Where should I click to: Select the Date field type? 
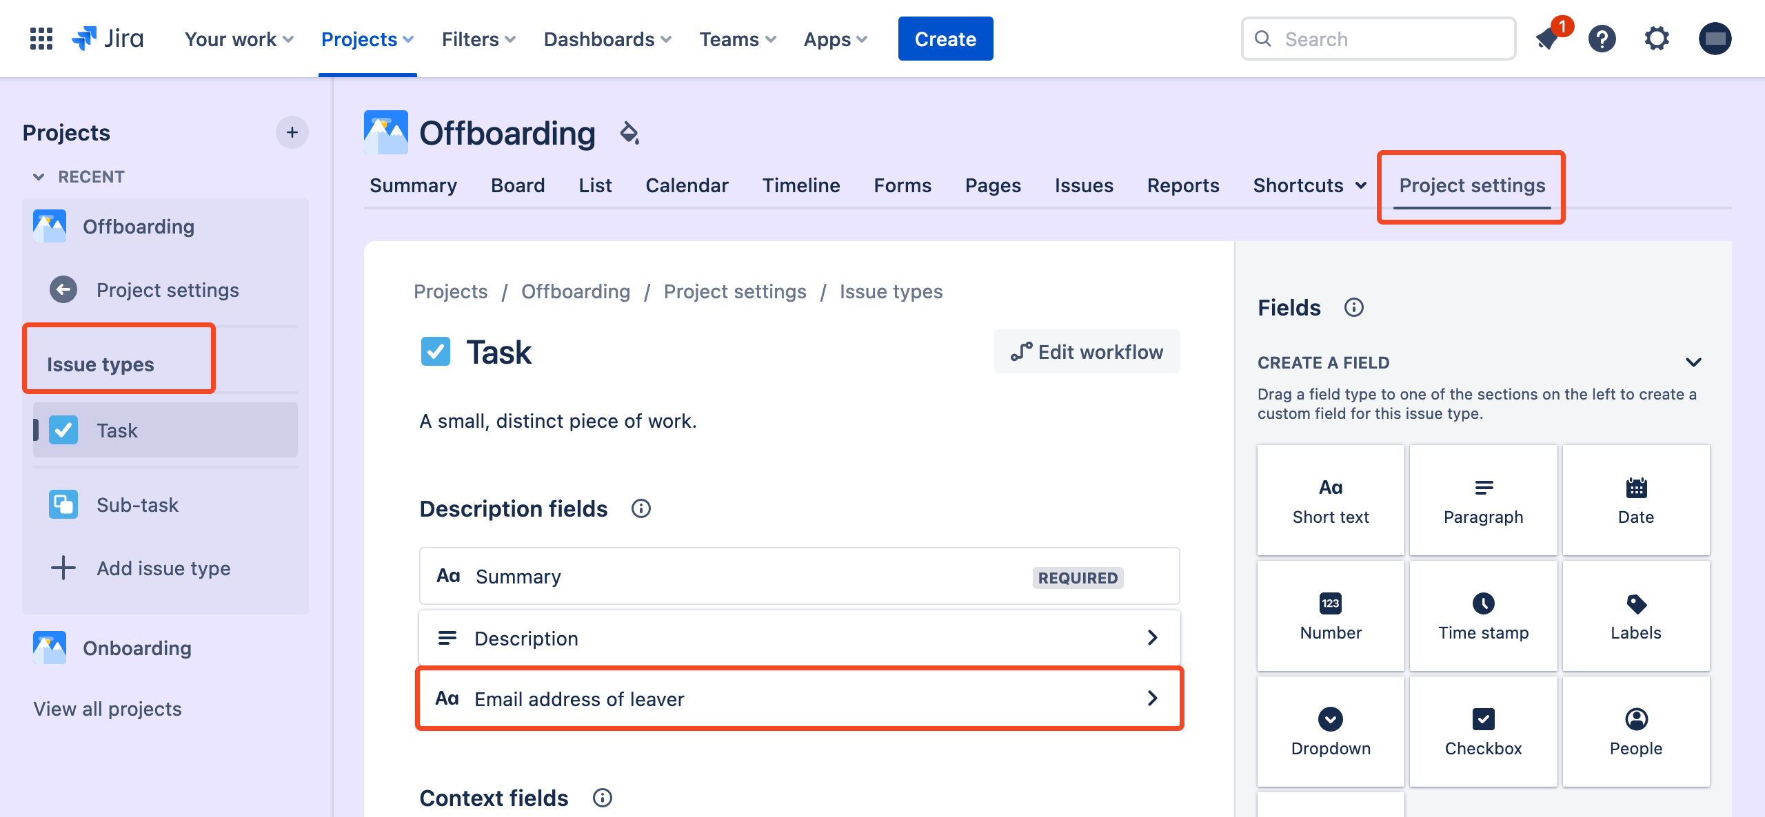point(1636,500)
